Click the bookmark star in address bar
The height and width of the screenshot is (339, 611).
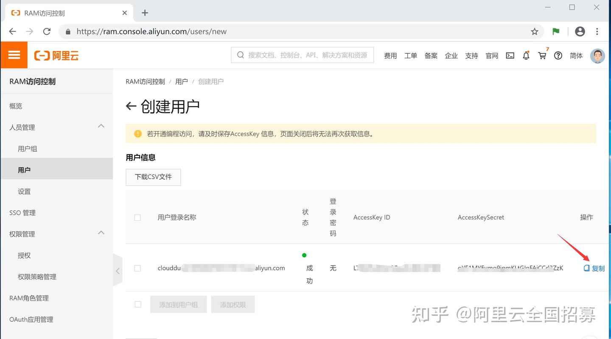coord(534,31)
